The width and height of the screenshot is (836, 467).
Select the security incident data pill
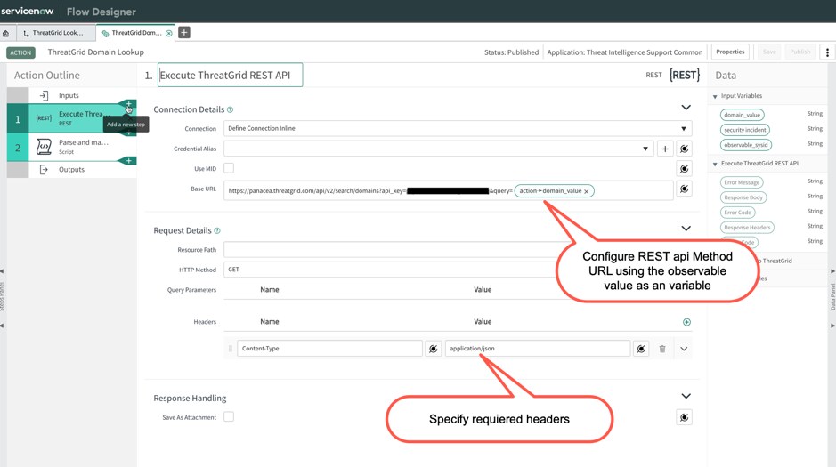coord(745,130)
